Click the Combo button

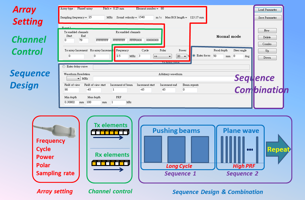267,44
